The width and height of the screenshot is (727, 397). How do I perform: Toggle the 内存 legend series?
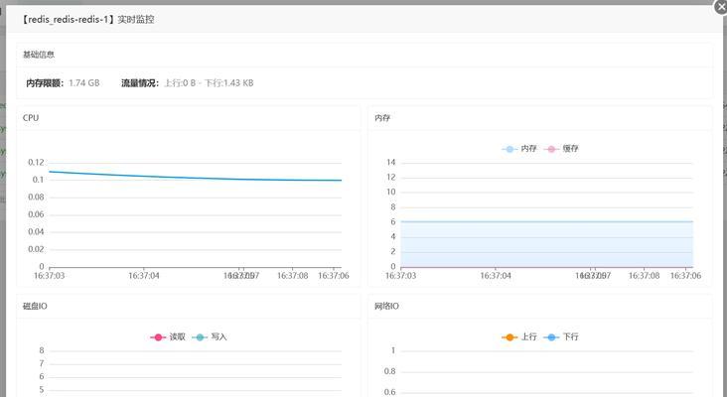point(519,149)
